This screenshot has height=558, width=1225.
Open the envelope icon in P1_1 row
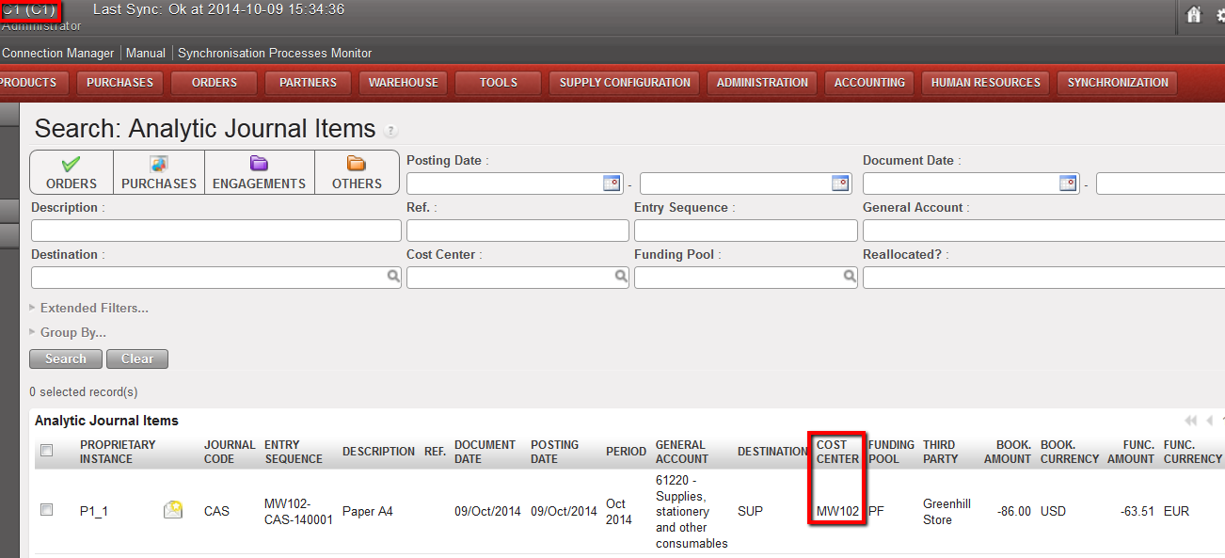(173, 511)
